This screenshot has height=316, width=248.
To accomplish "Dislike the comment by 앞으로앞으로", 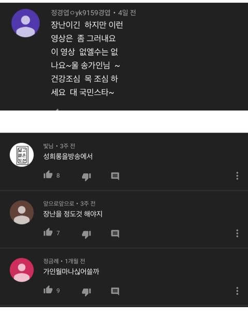I will point(86,234).
